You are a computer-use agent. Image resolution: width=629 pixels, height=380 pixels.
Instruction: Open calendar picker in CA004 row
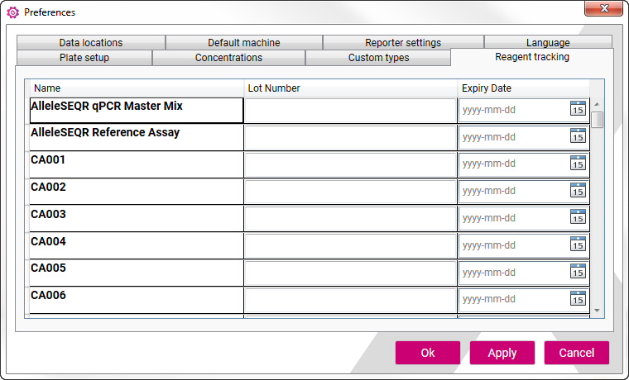coord(578,245)
